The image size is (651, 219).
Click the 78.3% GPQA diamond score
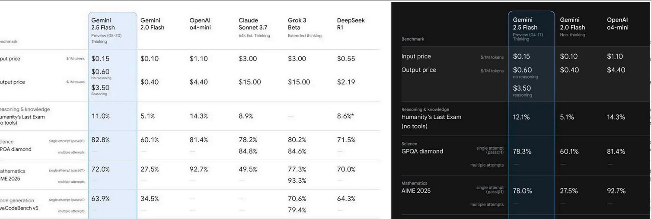click(522, 152)
